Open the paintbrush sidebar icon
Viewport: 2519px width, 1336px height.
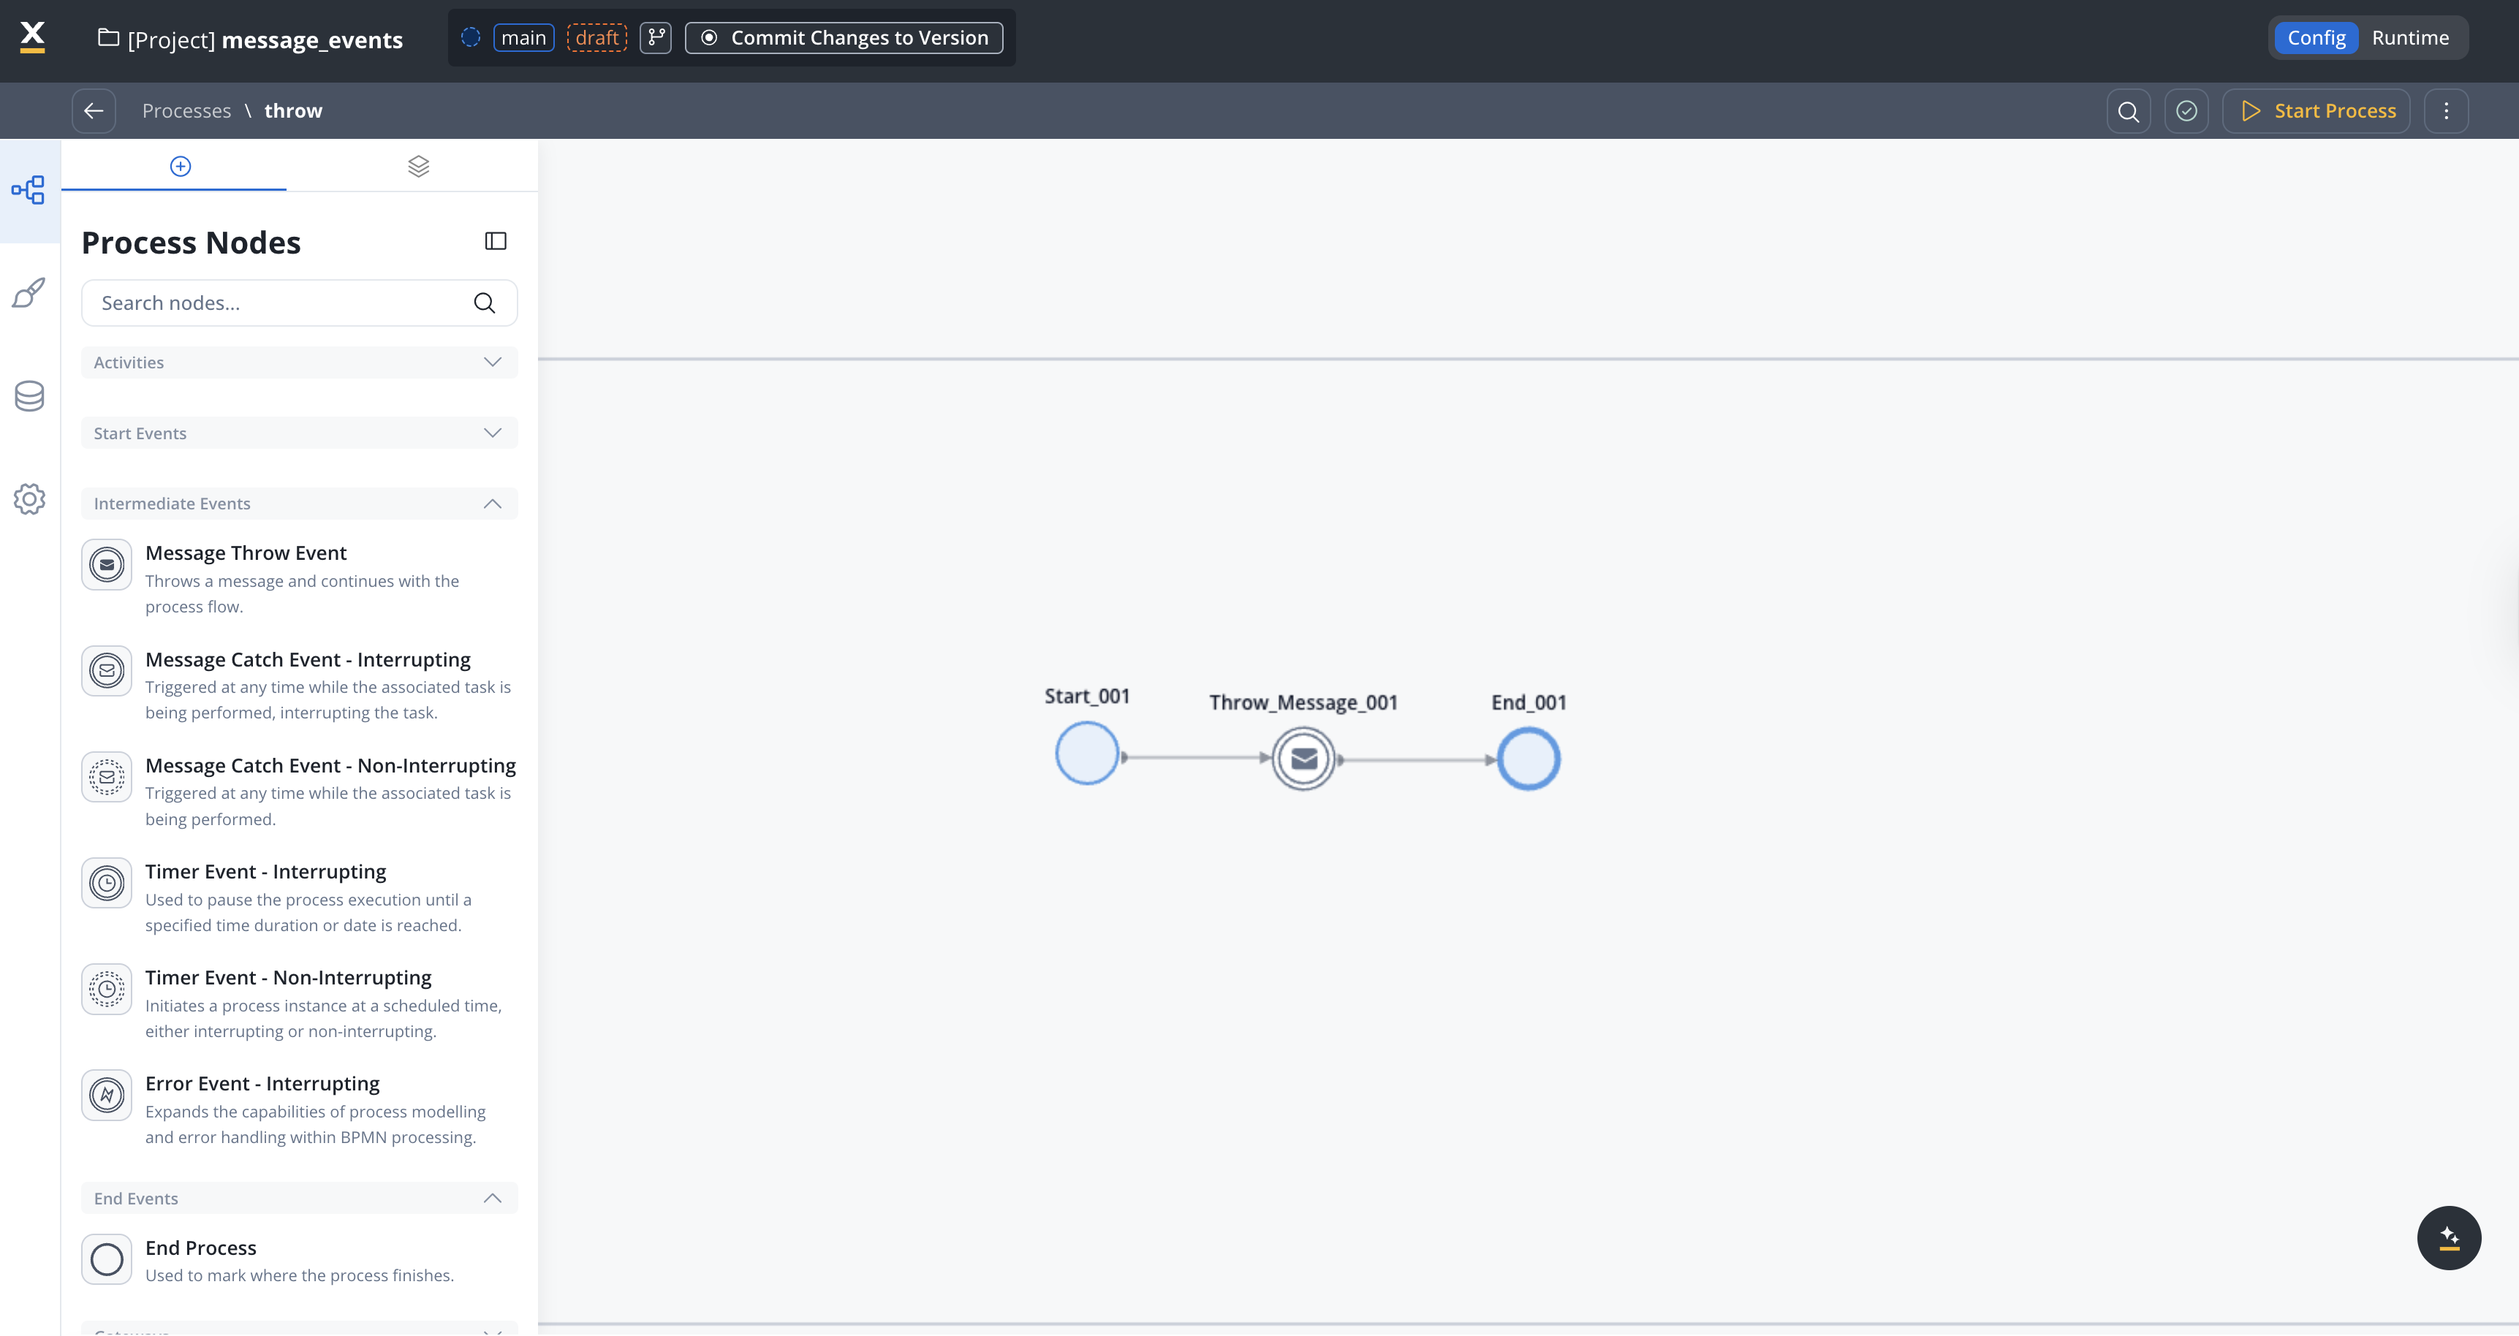click(29, 292)
